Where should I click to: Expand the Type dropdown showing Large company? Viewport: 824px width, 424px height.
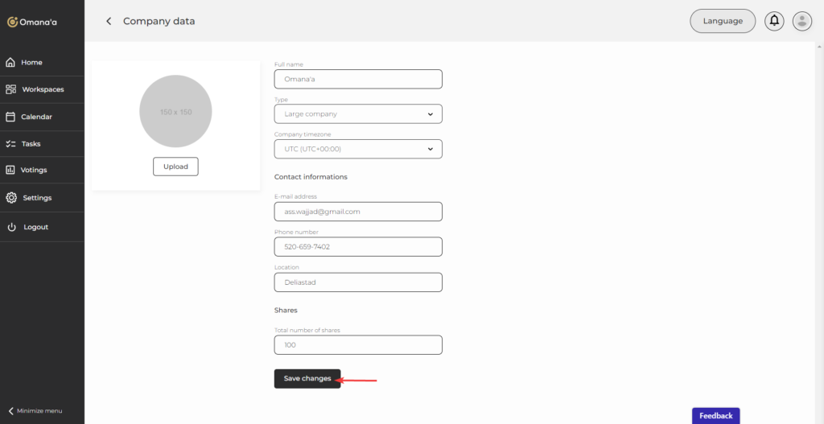tap(358, 114)
